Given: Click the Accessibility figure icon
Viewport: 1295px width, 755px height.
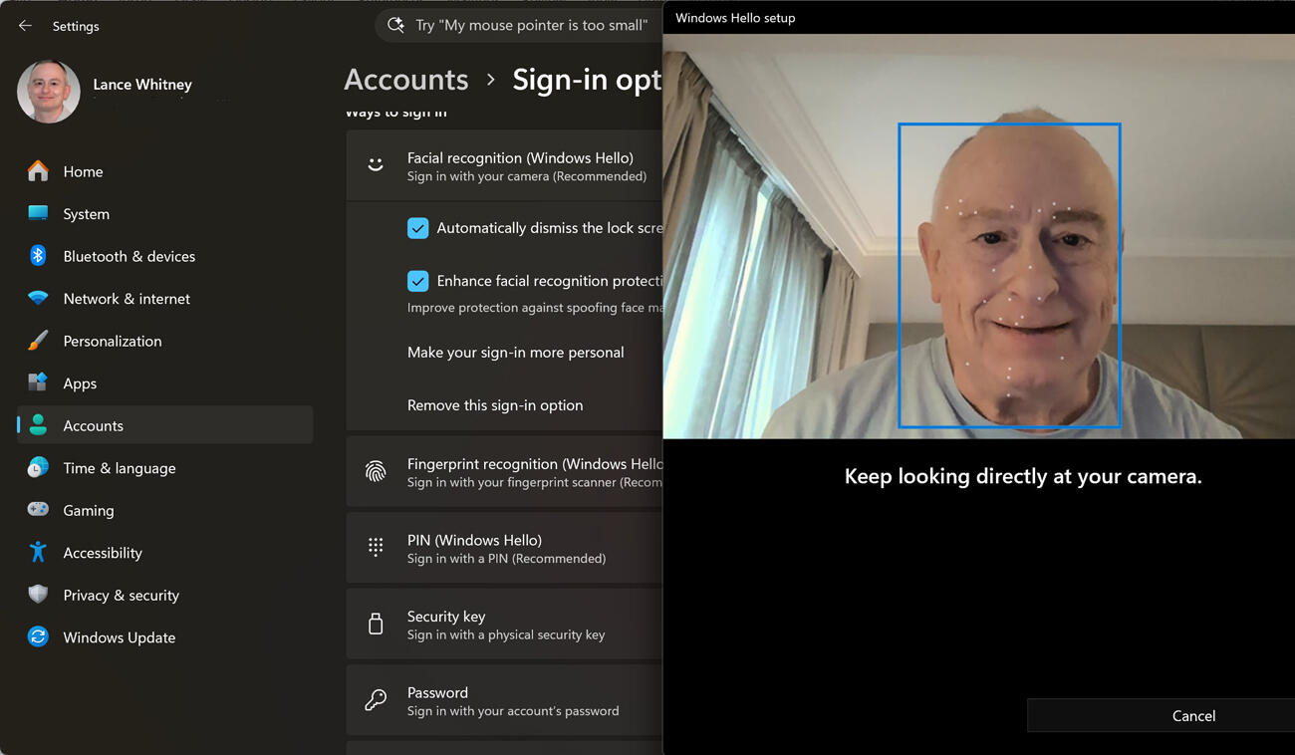Looking at the screenshot, I should 38,552.
